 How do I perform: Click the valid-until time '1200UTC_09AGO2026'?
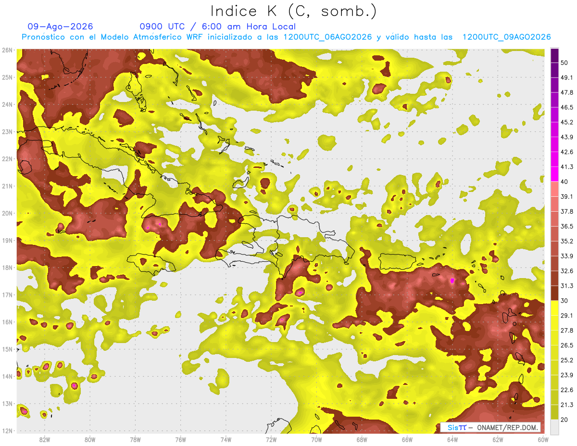point(506,37)
